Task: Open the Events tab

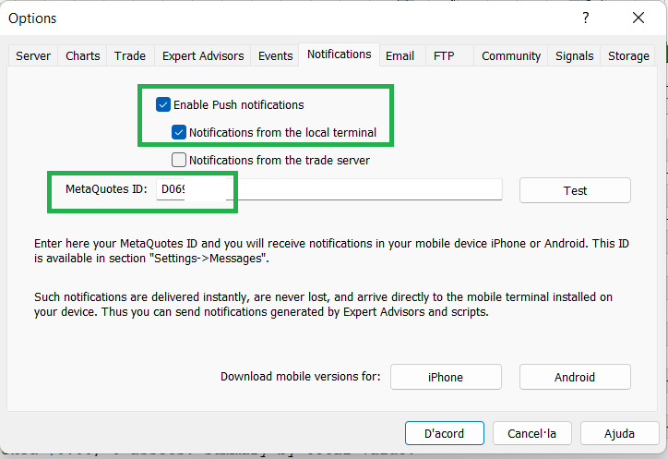Action: 275,56
